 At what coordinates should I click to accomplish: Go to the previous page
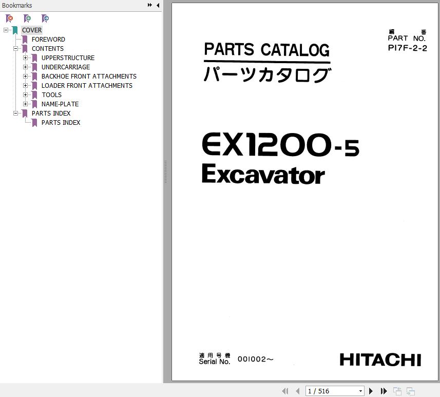pos(297,391)
